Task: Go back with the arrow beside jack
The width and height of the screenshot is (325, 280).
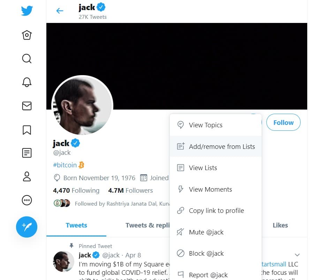Action: click(x=60, y=11)
